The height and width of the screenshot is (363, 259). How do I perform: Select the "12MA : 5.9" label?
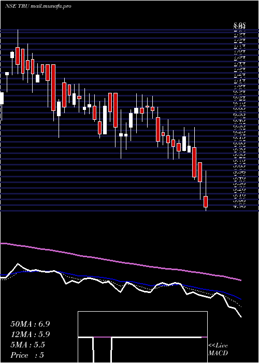[30, 334]
